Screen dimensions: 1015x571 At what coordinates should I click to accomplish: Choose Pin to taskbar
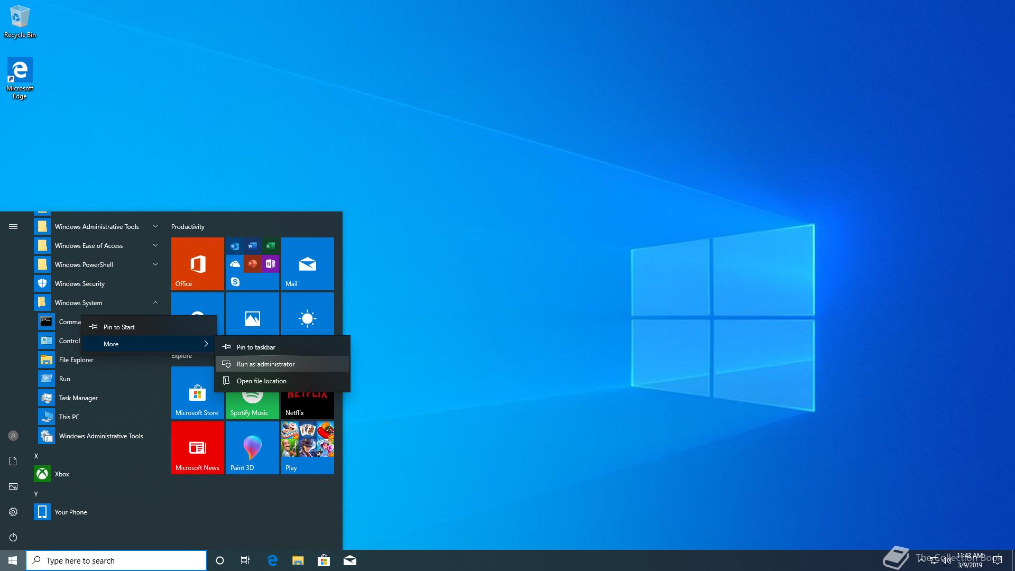point(282,347)
